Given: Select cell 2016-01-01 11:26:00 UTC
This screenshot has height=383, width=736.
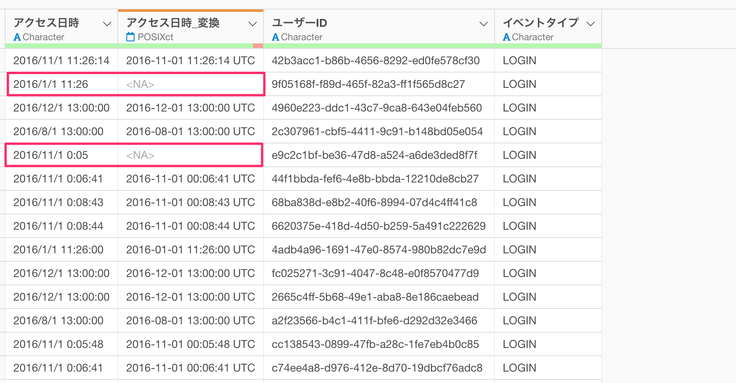Looking at the screenshot, I should tap(191, 249).
